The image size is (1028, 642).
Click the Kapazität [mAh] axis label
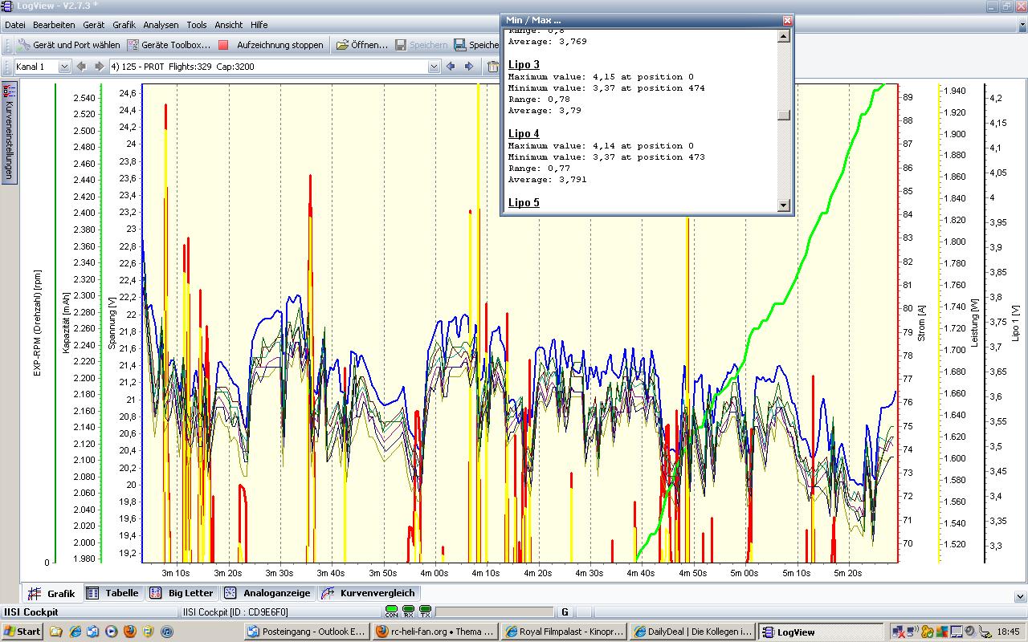pos(67,323)
